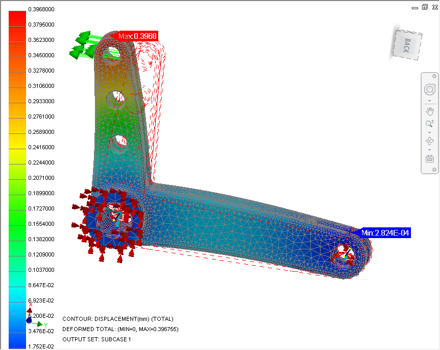Viewport: 440px width, 350px height.
Task: Open the Full Navigation Wheel tool
Action: [x=430, y=90]
